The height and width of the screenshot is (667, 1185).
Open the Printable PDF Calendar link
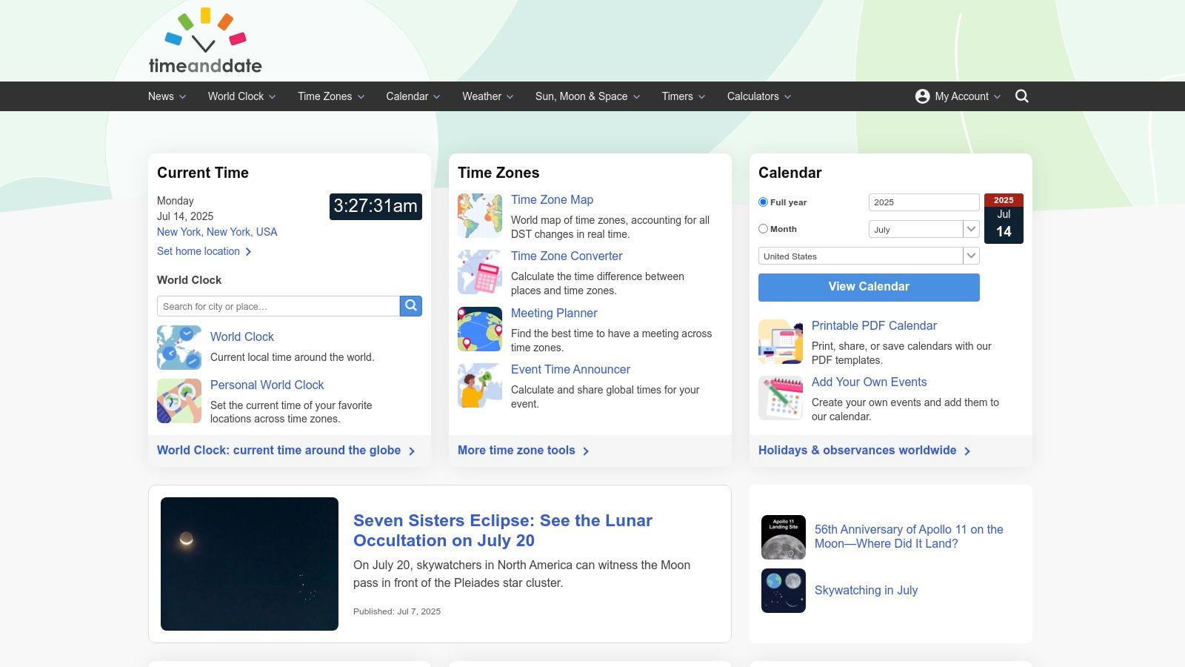874,326
